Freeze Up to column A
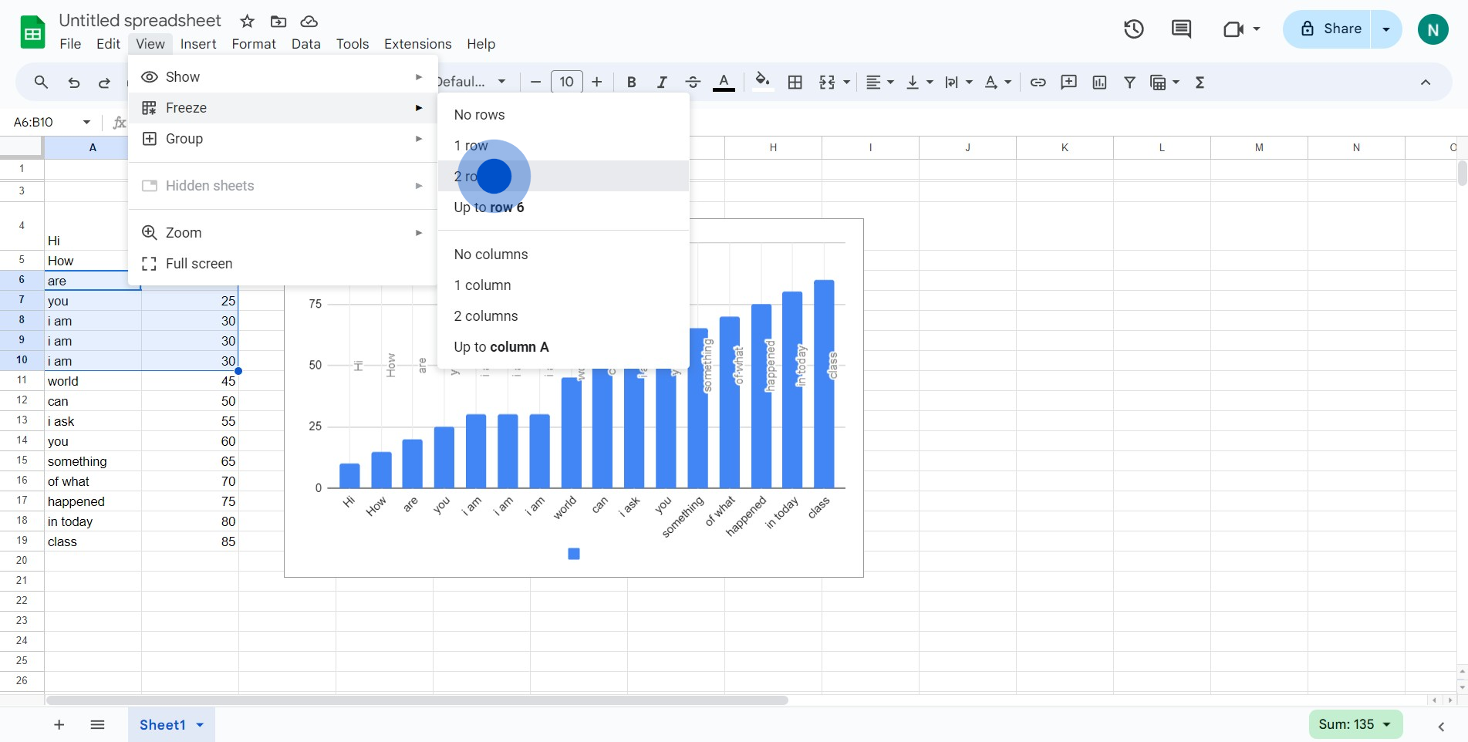The width and height of the screenshot is (1468, 742). [563, 347]
